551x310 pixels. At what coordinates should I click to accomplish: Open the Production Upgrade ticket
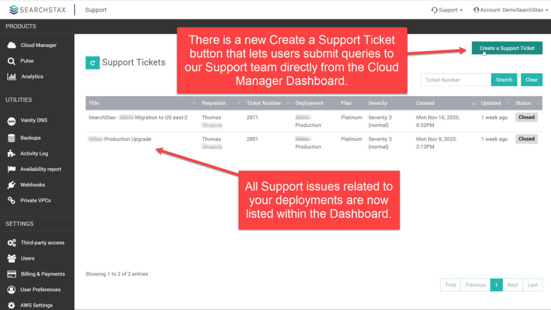coord(120,139)
